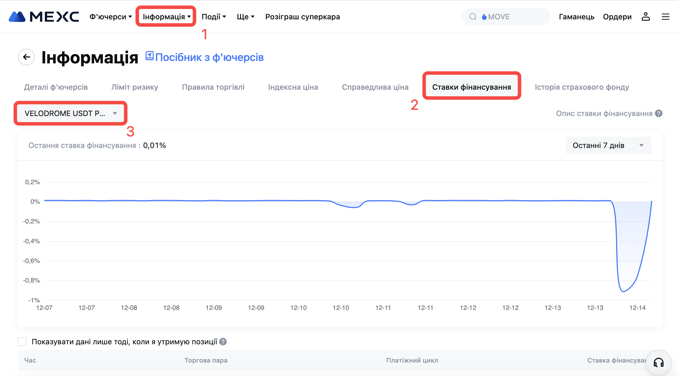Click help icon beside position checkbox label
The height and width of the screenshot is (376, 678).
tap(223, 342)
